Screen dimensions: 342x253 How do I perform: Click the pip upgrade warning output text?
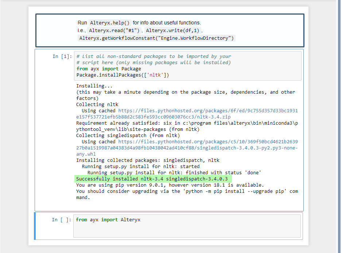(187, 191)
